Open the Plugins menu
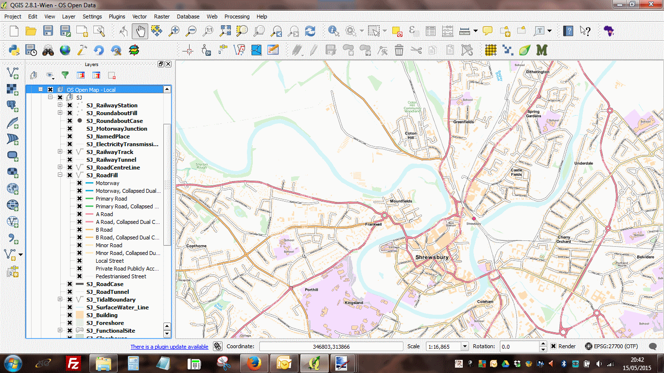 tap(117, 17)
